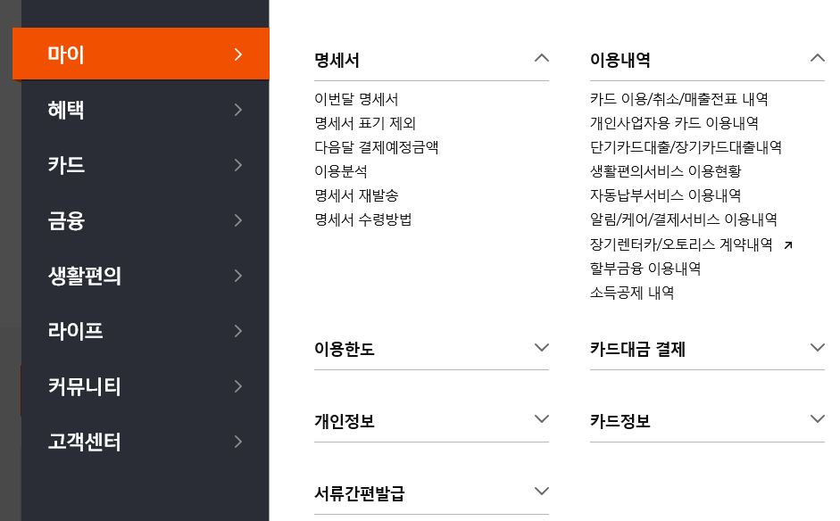Open 소득공제 내역 link
The width and height of the screenshot is (840, 521).
pyautogui.click(x=632, y=293)
